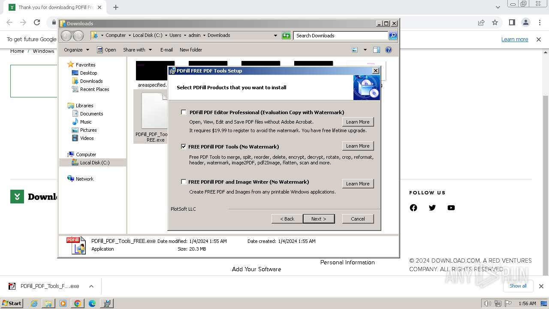Reload the Chrome page

[37, 22]
